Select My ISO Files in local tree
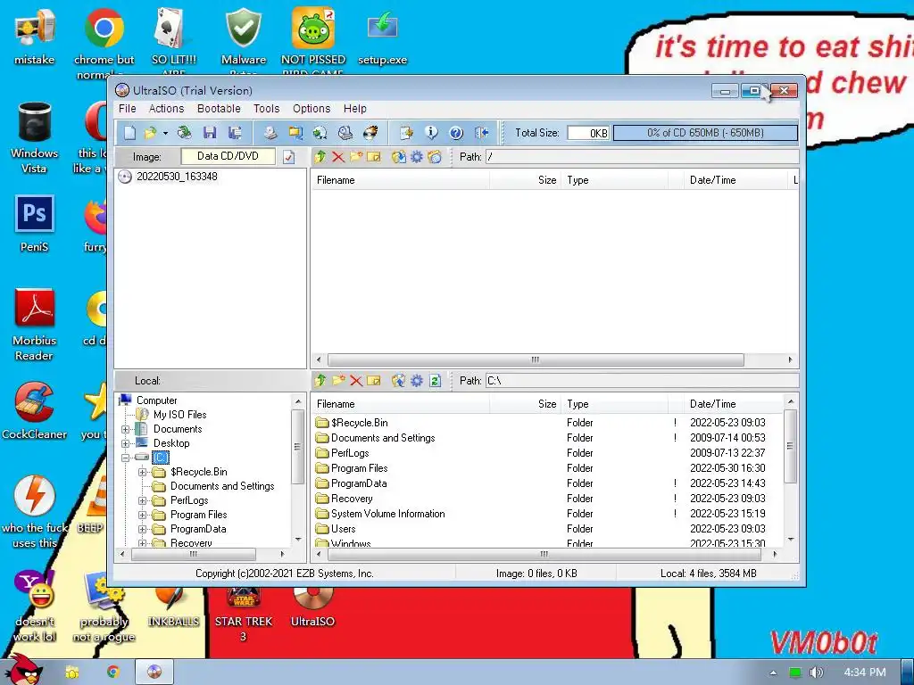 [179, 415]
